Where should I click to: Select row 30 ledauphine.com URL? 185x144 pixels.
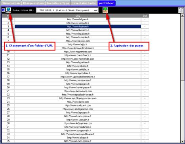coord(78,123)
